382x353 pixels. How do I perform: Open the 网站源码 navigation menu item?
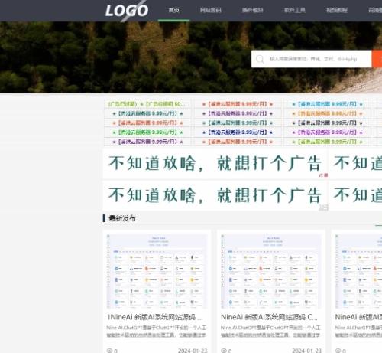tap(211, 10)
